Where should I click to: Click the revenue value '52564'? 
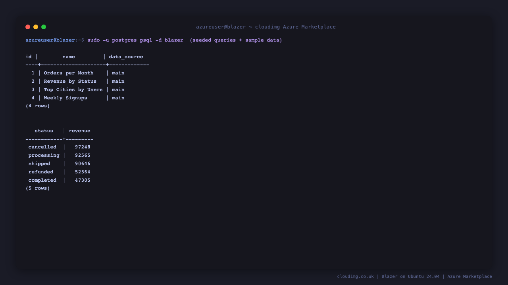[x=83, y=172]
